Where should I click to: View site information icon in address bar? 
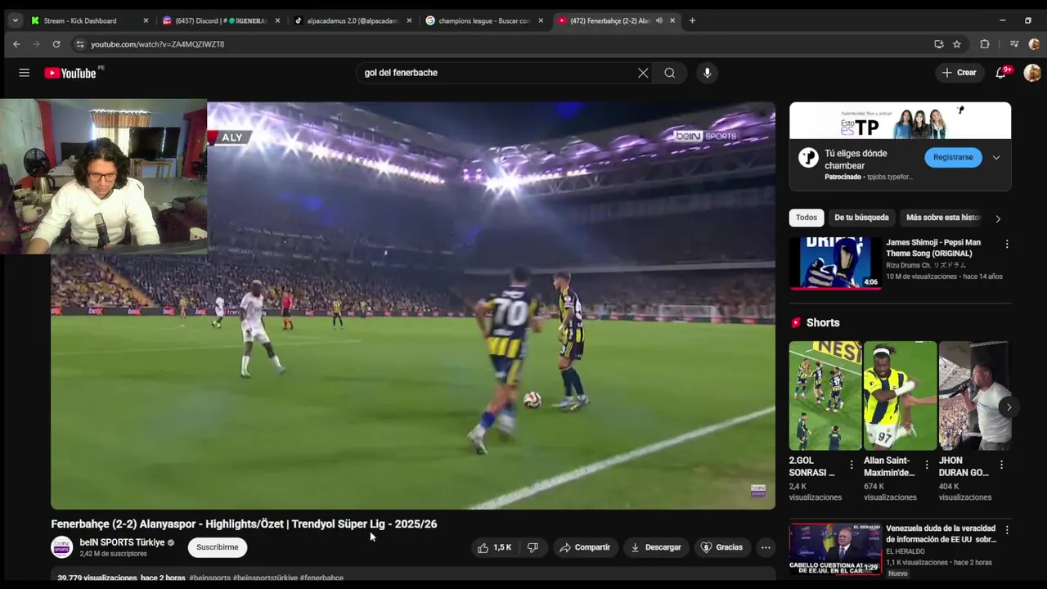click(x=79, y=44)
